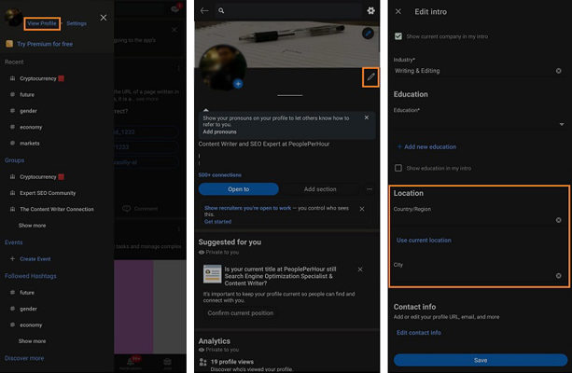The image size is (572, 373).
Task: Click Premium gold badge icon
Action: (9, 44)
